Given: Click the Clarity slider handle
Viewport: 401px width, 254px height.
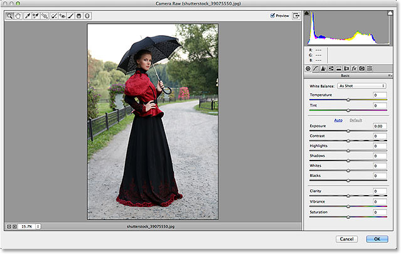Looking at the screenshot, I should 348,196.
